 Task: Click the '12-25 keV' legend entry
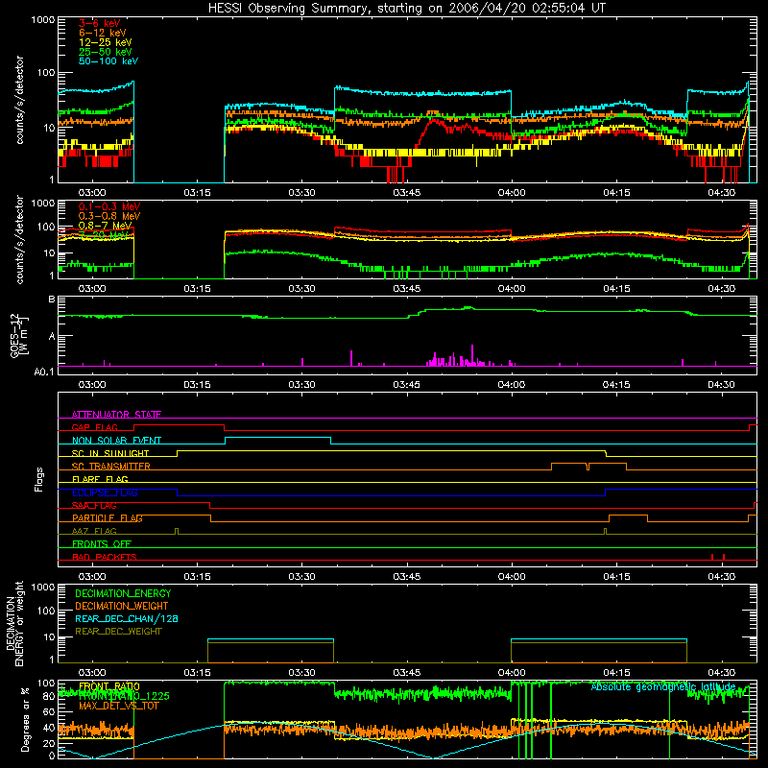point(106,42)
